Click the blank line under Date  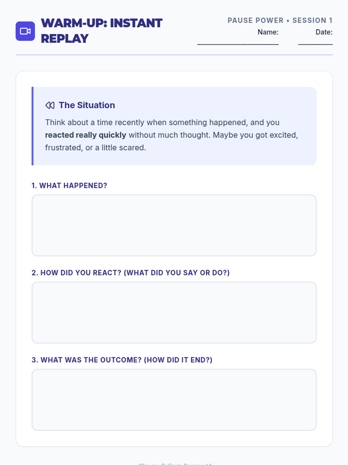(315, 44)
